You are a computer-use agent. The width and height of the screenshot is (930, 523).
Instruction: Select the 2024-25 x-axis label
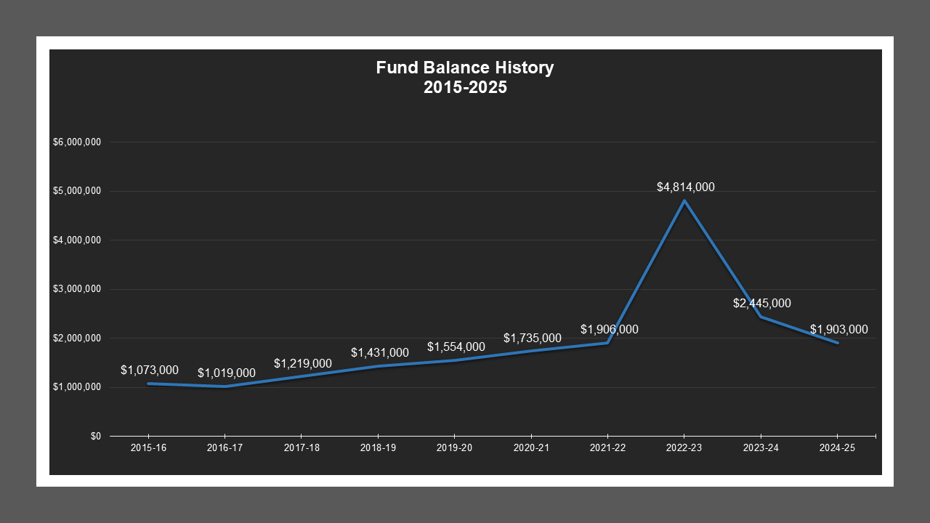pyautogui.click(x=837, y=448)
